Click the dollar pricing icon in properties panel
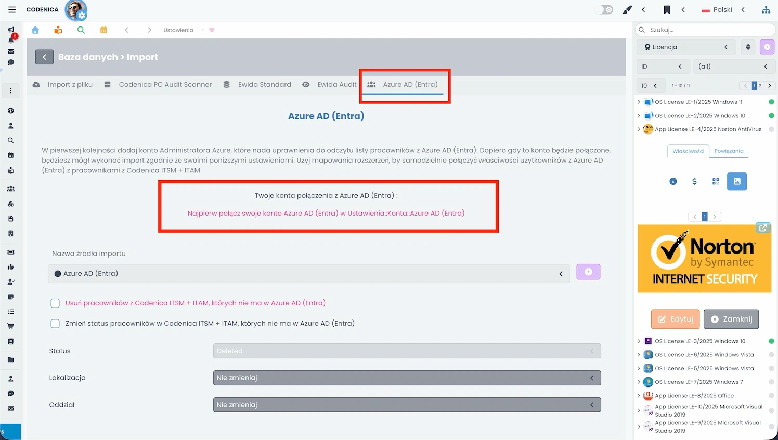 click(694, 181)
